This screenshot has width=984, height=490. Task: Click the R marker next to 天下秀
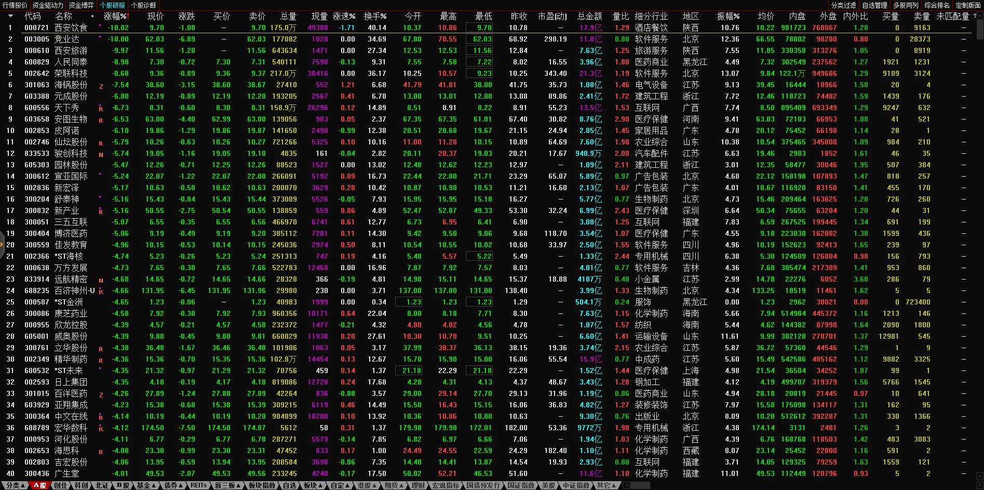101,109
